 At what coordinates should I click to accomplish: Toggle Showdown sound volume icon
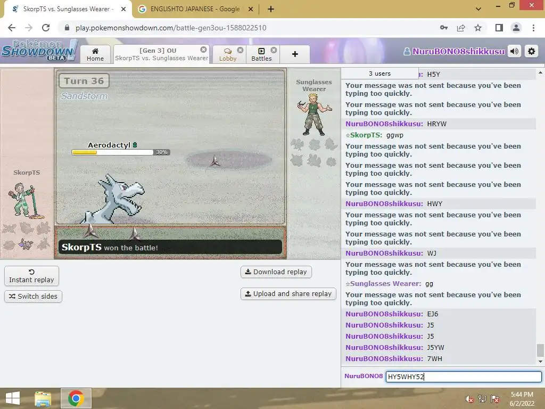point(515,52)
